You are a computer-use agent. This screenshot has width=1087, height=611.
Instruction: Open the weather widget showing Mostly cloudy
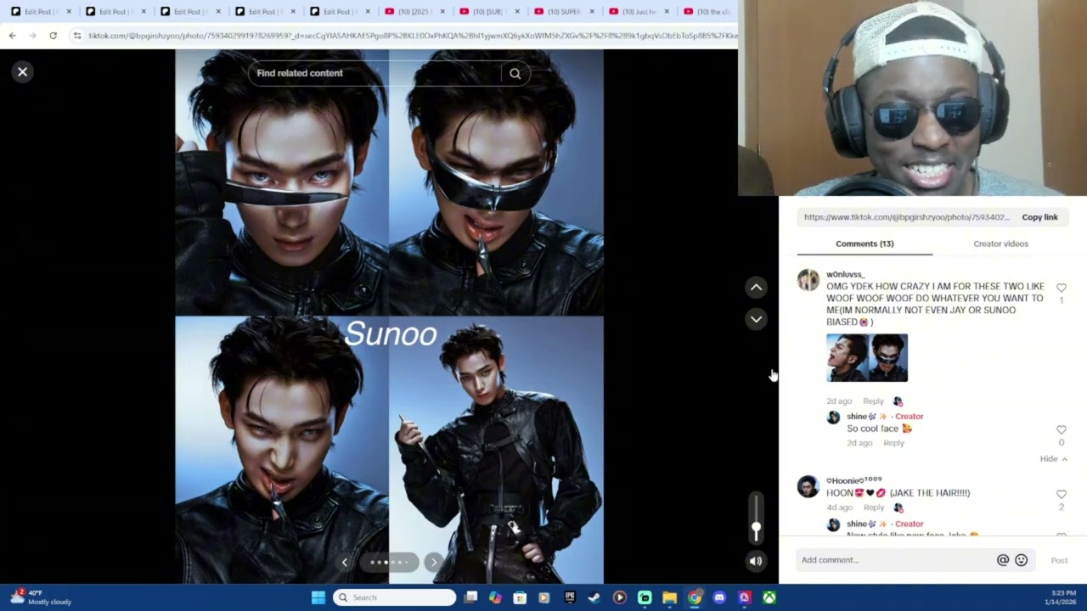40,597
